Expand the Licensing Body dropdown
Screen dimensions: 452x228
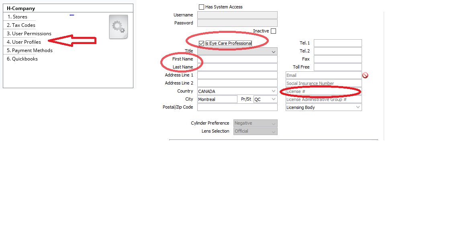[358, 107]
